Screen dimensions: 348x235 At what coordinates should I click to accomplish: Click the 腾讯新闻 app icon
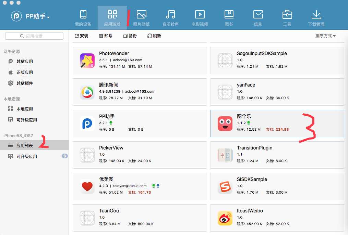[x=87, y=92]
